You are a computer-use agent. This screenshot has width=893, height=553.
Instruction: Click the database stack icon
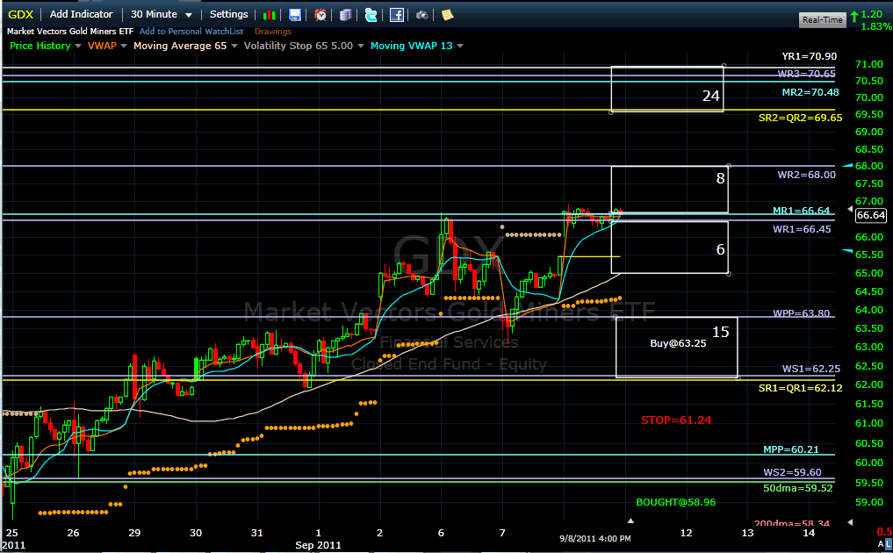(x=346, y=15)
